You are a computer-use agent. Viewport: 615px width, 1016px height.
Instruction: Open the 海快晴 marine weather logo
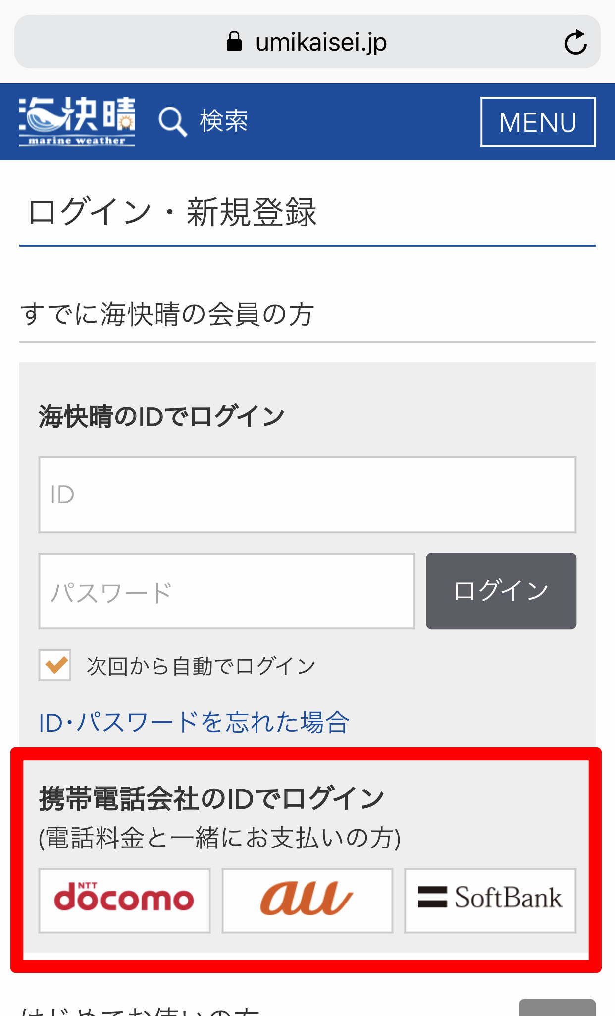77,121
